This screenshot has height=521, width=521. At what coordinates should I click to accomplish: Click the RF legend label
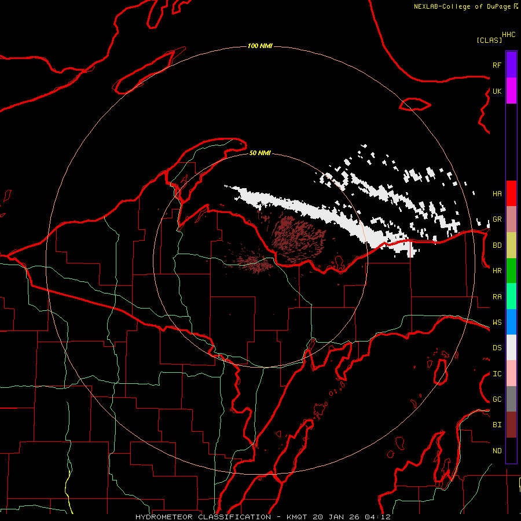click(x=497, y=65)
